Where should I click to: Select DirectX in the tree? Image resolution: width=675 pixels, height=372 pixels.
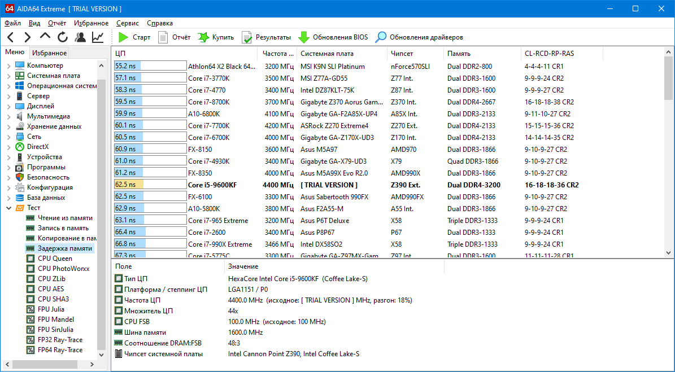38,147
